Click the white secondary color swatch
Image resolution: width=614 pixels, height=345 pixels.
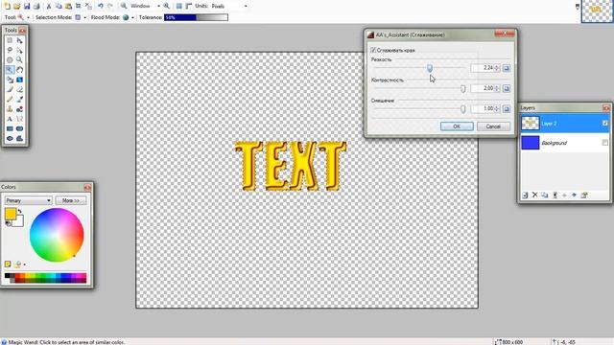pyautogui.click(x=19, y=222)
